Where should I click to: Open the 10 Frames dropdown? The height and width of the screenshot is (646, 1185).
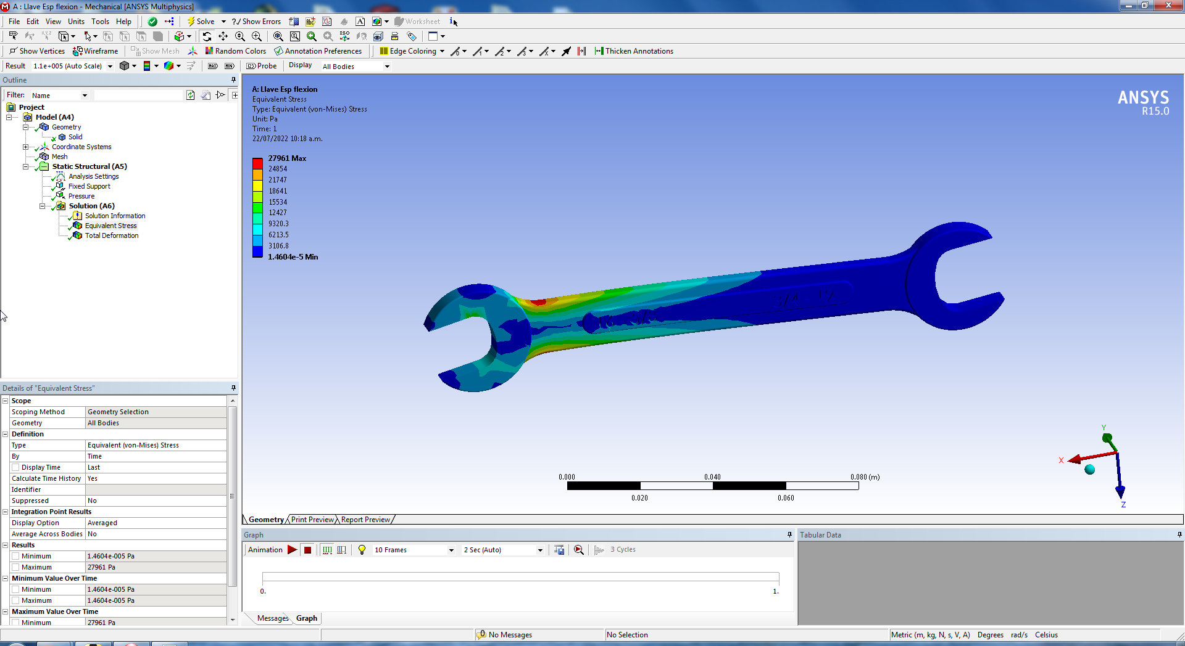pyautogui.click(x=451, y=550)
